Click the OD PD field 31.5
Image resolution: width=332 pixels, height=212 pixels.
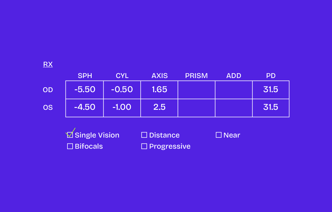tap(271, 90)
